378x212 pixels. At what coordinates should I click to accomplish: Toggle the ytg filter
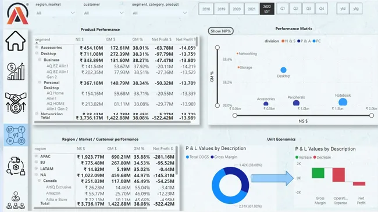pyautogui.click(x=356, y=9)
